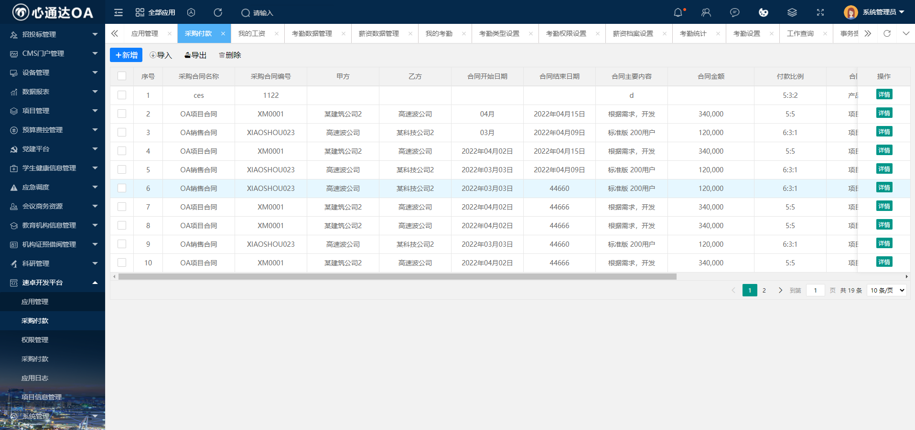Click the 新增 add button

point(126,55)
